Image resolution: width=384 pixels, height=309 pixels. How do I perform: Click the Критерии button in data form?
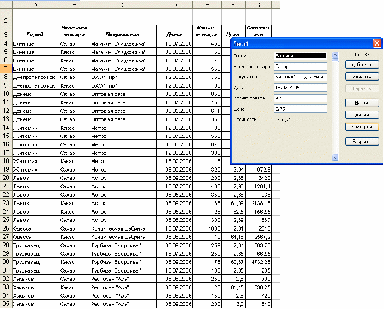(x=362, y=127)
